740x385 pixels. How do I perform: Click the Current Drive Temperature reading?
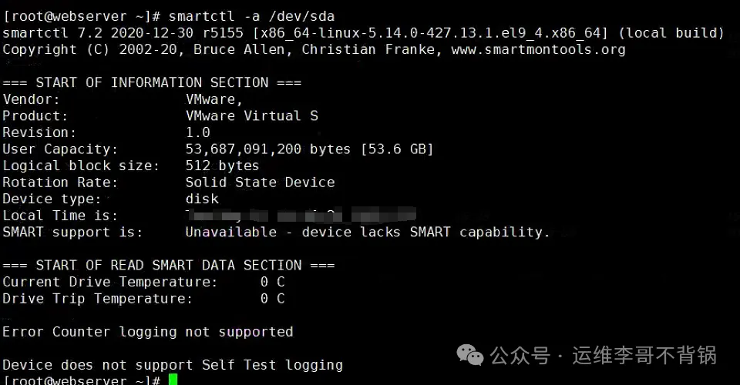272,282
